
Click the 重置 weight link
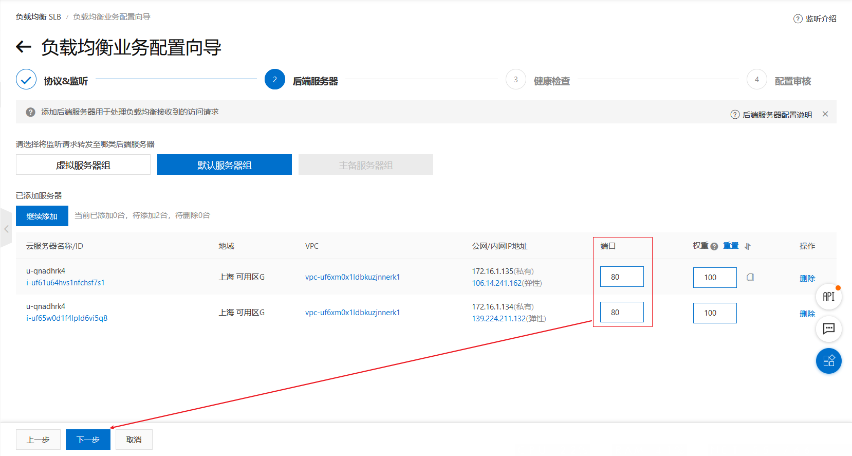coord(731,246)
